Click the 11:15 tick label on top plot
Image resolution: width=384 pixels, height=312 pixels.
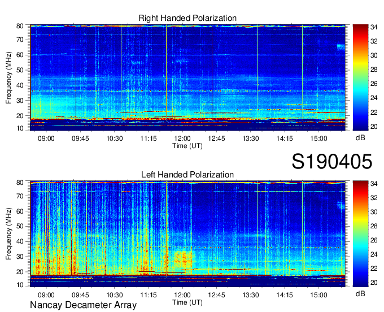[148, 138]
